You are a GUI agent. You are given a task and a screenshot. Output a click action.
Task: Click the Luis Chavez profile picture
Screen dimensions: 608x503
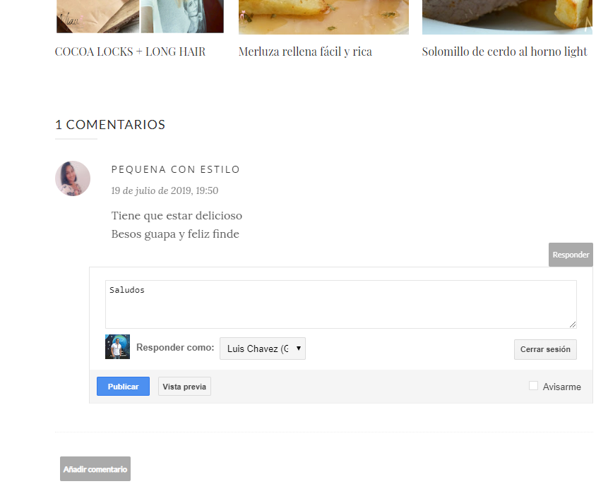point(117,347)
